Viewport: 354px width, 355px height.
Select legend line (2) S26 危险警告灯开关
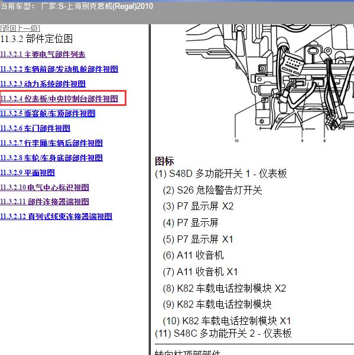coord(212,190)
